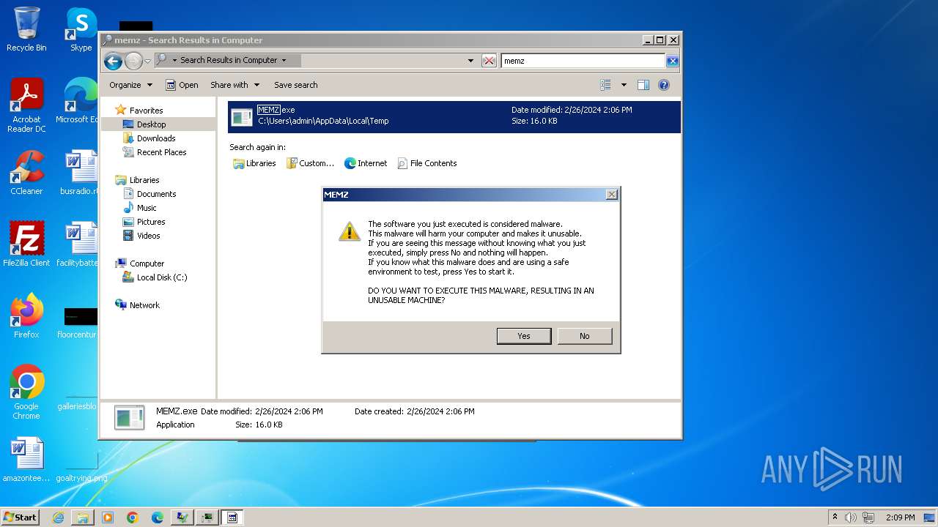Click into the search box containing memz

583,61
